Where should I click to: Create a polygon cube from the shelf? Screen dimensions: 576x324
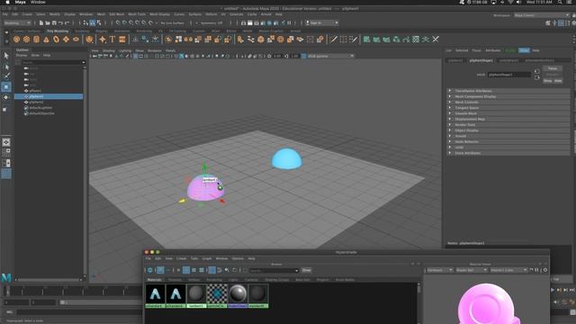point(26,40)
